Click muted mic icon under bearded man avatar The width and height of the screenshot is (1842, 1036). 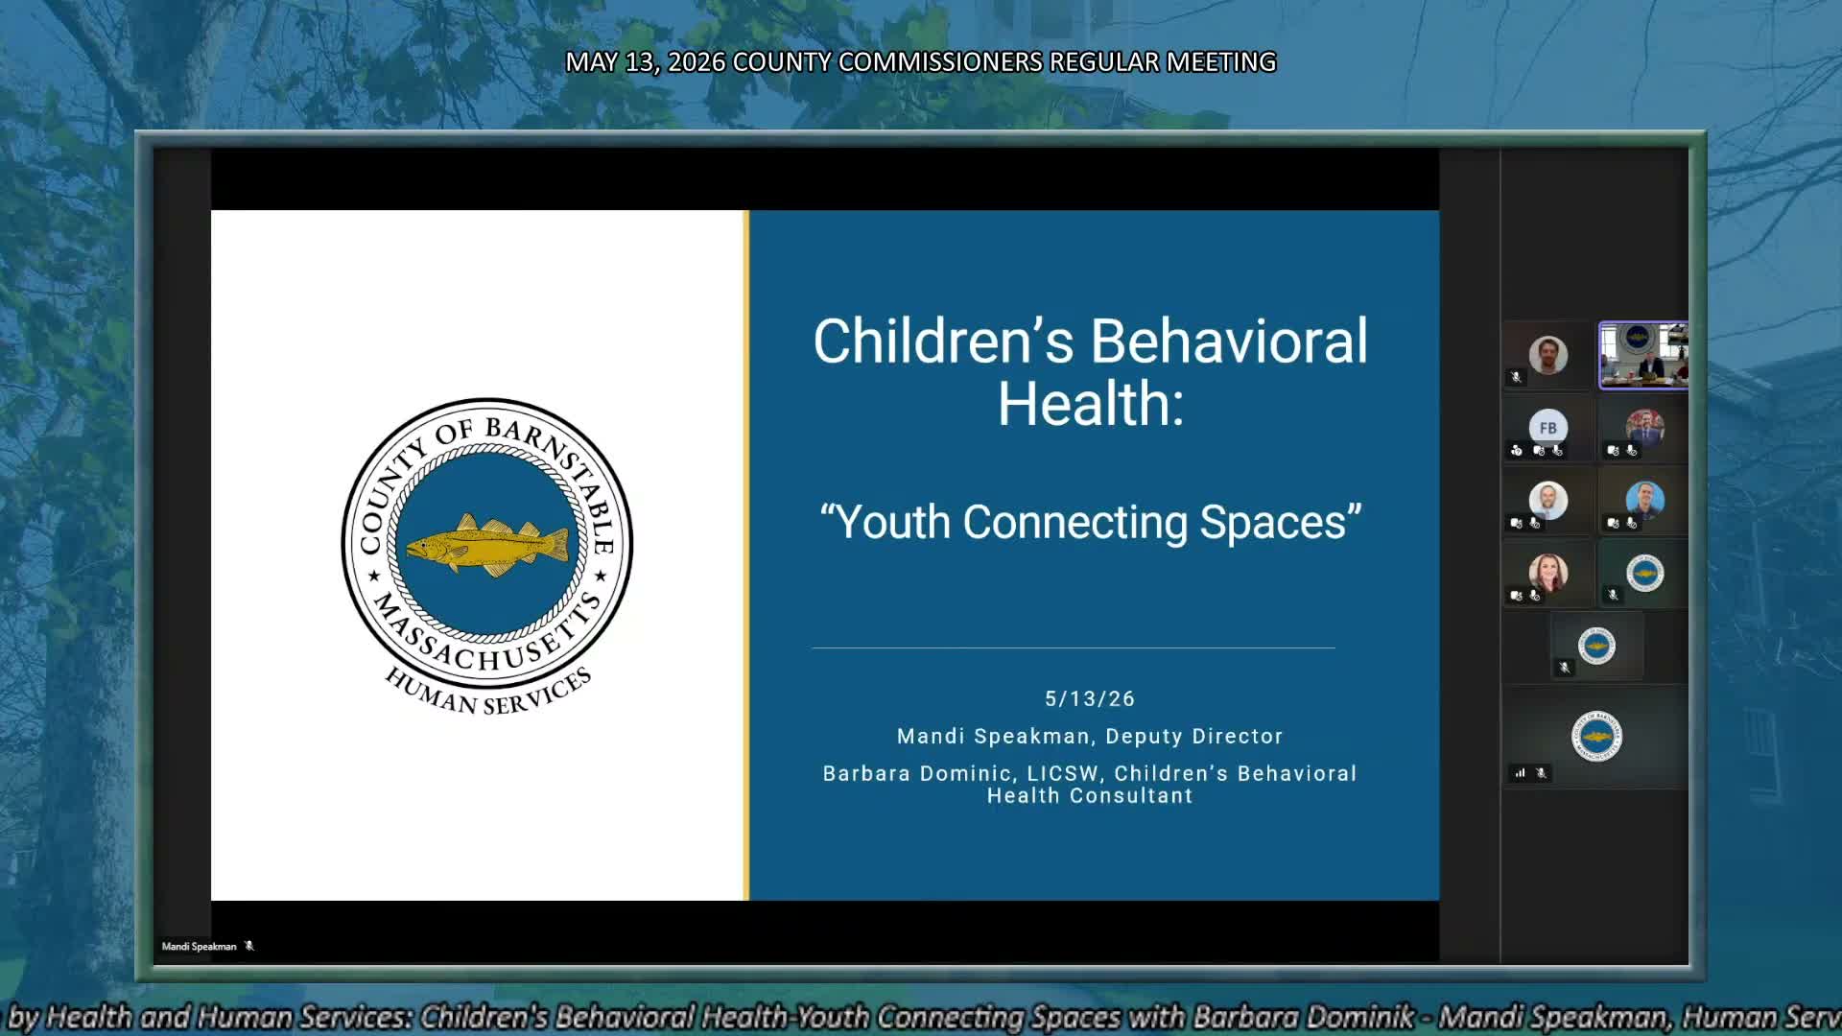point(1516,377)
